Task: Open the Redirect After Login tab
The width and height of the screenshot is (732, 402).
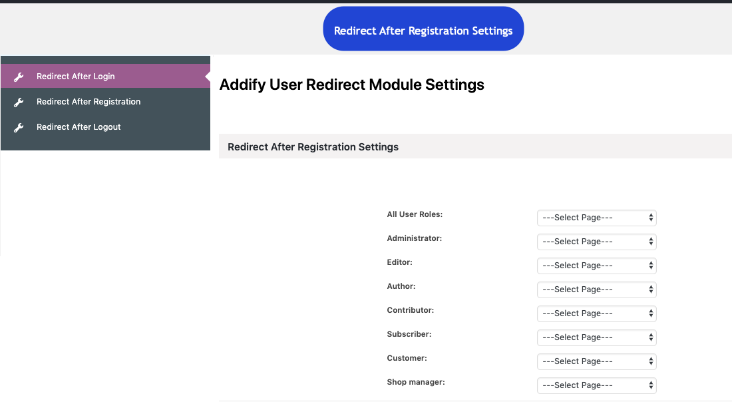Action: (x=76, y=77)
